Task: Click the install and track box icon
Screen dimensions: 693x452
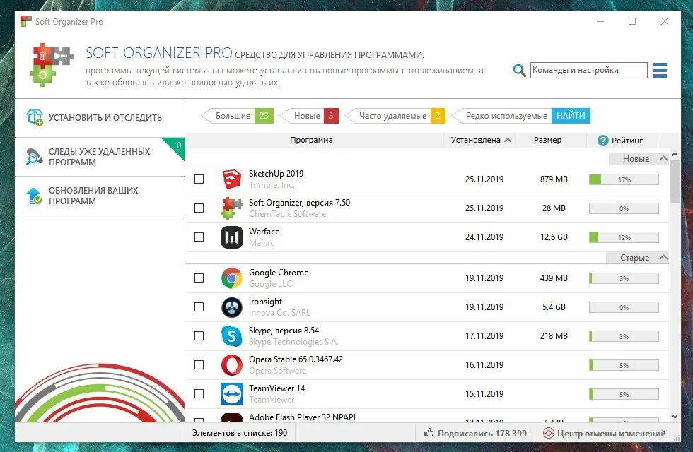Action: click(x=35, y=117)
